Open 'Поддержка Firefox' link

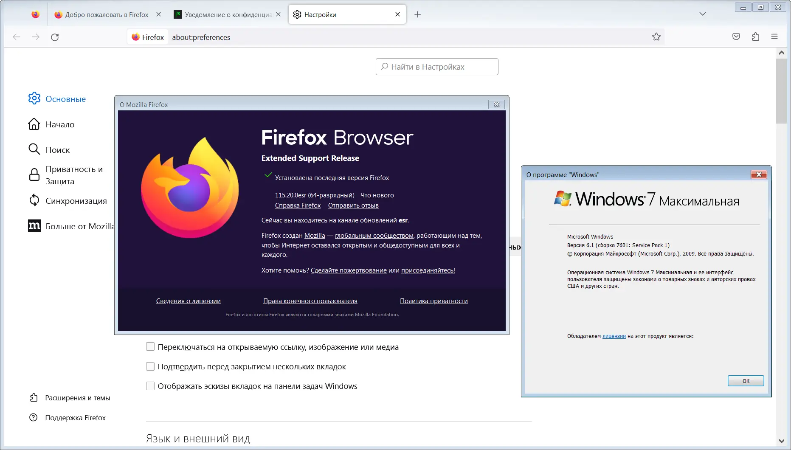(76, 418)
